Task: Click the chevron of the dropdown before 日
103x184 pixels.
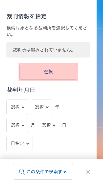Action: click(x=54, y=125)
